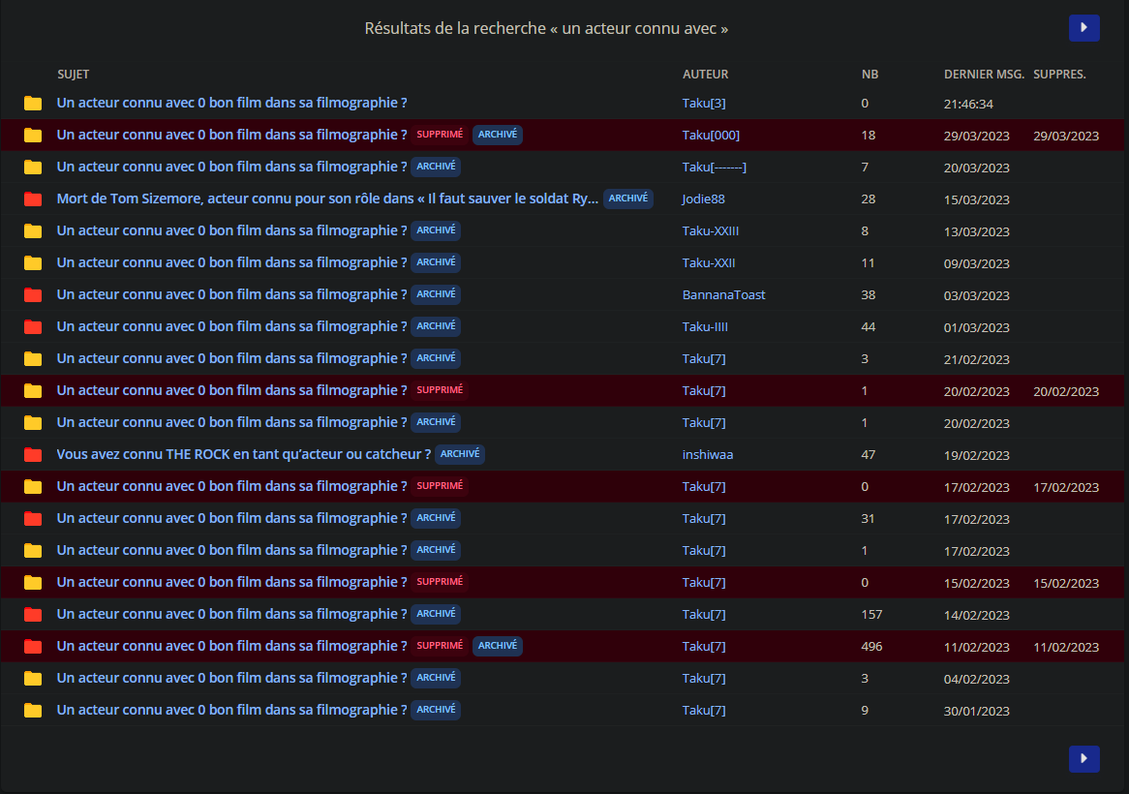Open the topic dated 30/01/2023

[x=231, y=710]
